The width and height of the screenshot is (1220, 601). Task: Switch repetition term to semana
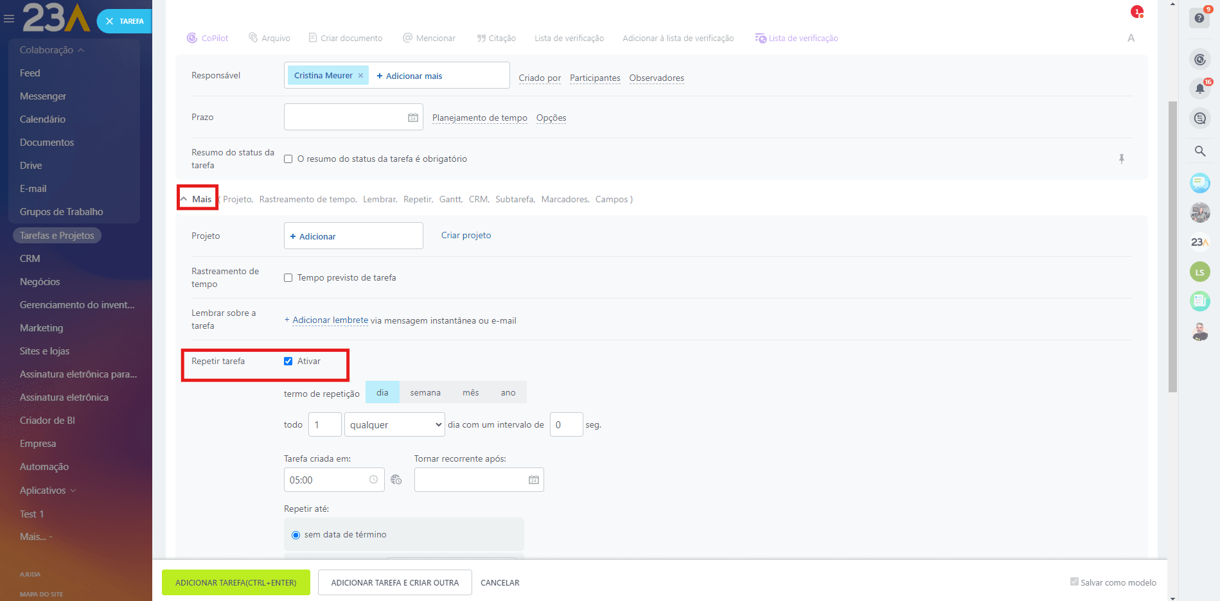[x=425, y=392]
